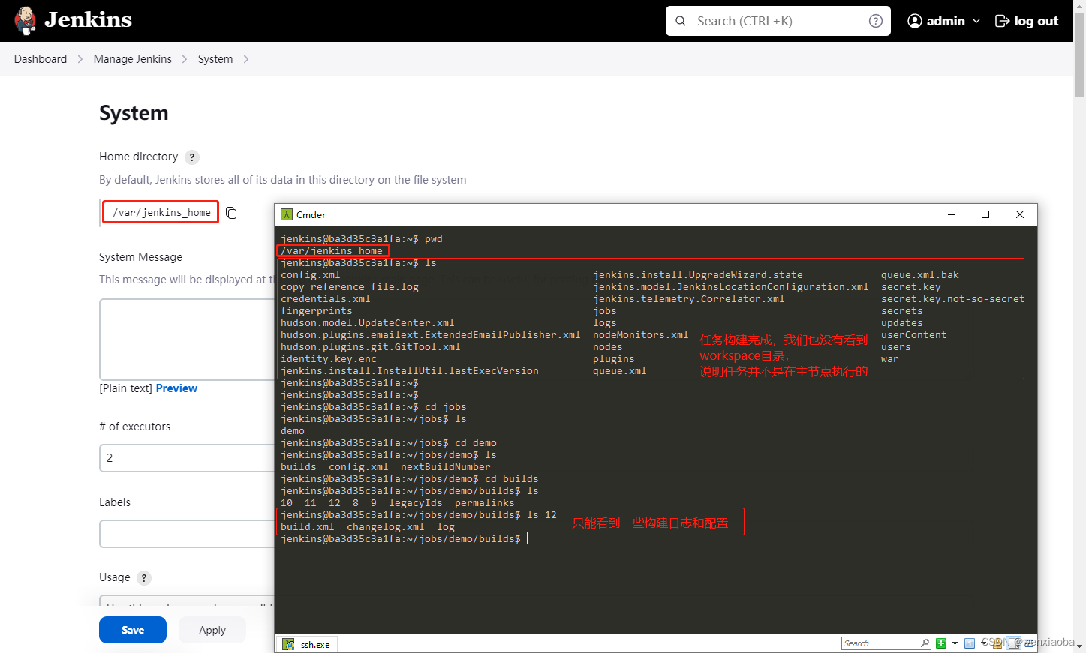Click identity.key.enc in terminal listing
This screenshot has height=653, width=1086.
pyautogui.click(x=329, y=359)
